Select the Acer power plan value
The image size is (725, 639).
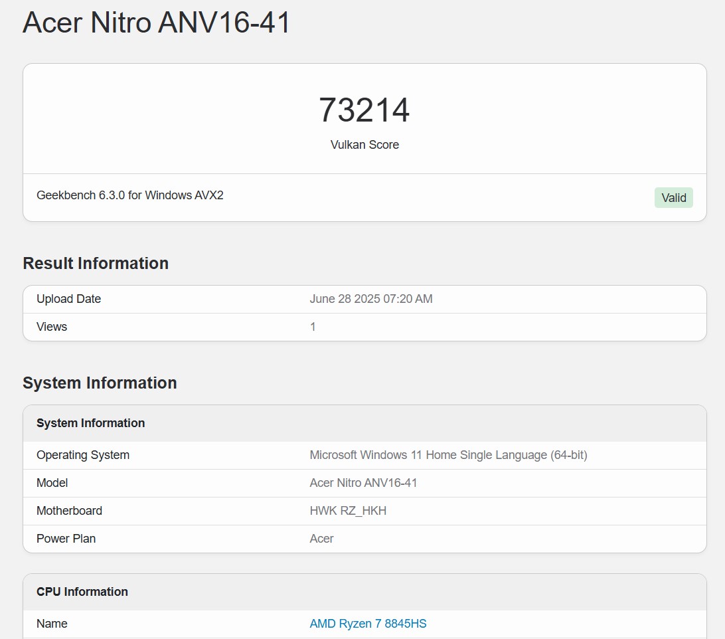tap(321, 539)
